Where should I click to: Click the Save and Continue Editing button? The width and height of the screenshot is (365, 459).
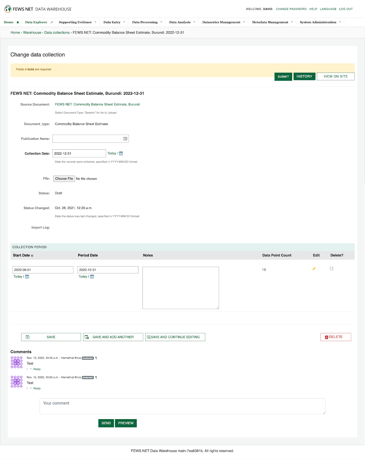pos(175,337)
